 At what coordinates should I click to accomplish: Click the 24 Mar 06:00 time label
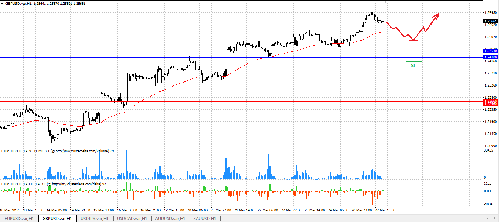[x=338, y=210]
